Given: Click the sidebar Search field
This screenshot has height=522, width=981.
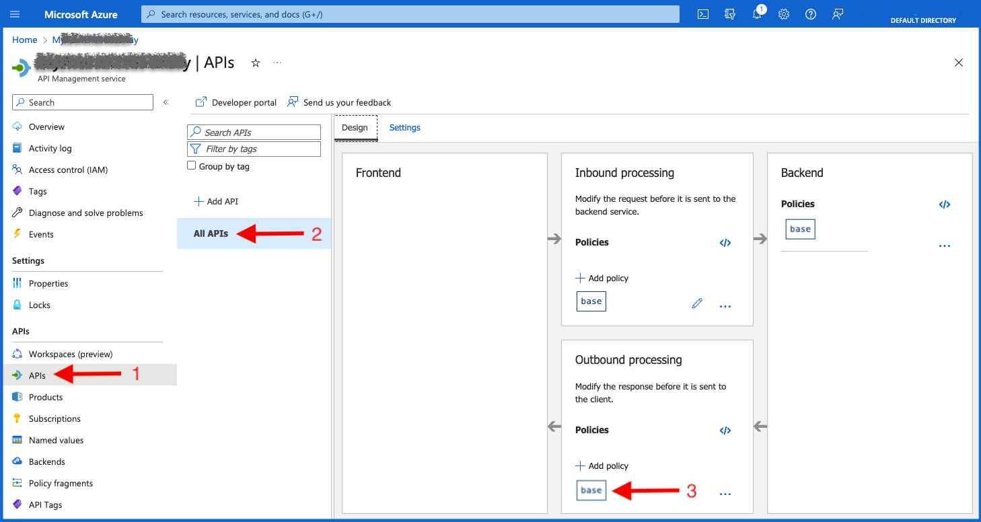Looking at the screenshot, I should (83, 102).
